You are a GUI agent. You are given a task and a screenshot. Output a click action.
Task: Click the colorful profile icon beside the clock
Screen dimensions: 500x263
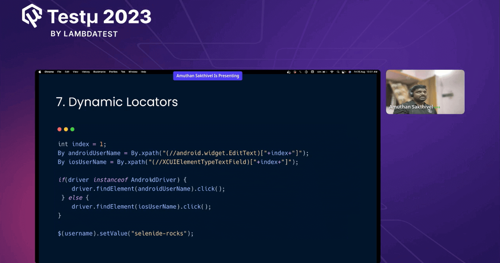pyautogui.click(x=350, y=72)
